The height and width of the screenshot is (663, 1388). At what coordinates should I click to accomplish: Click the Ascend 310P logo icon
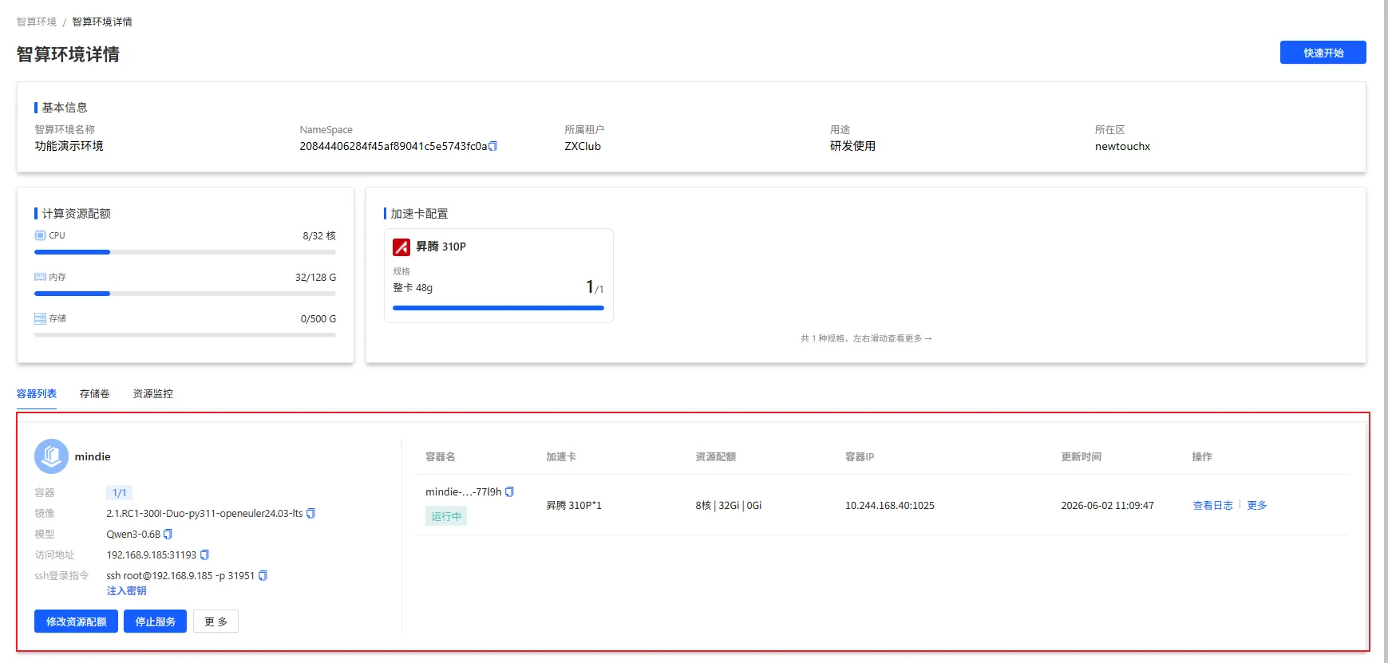coord(401,247)
